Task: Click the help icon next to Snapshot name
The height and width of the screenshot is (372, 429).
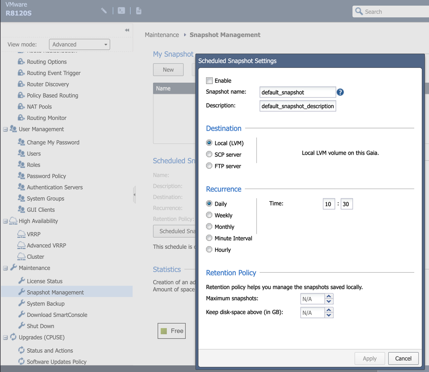Action: [340, 92]
